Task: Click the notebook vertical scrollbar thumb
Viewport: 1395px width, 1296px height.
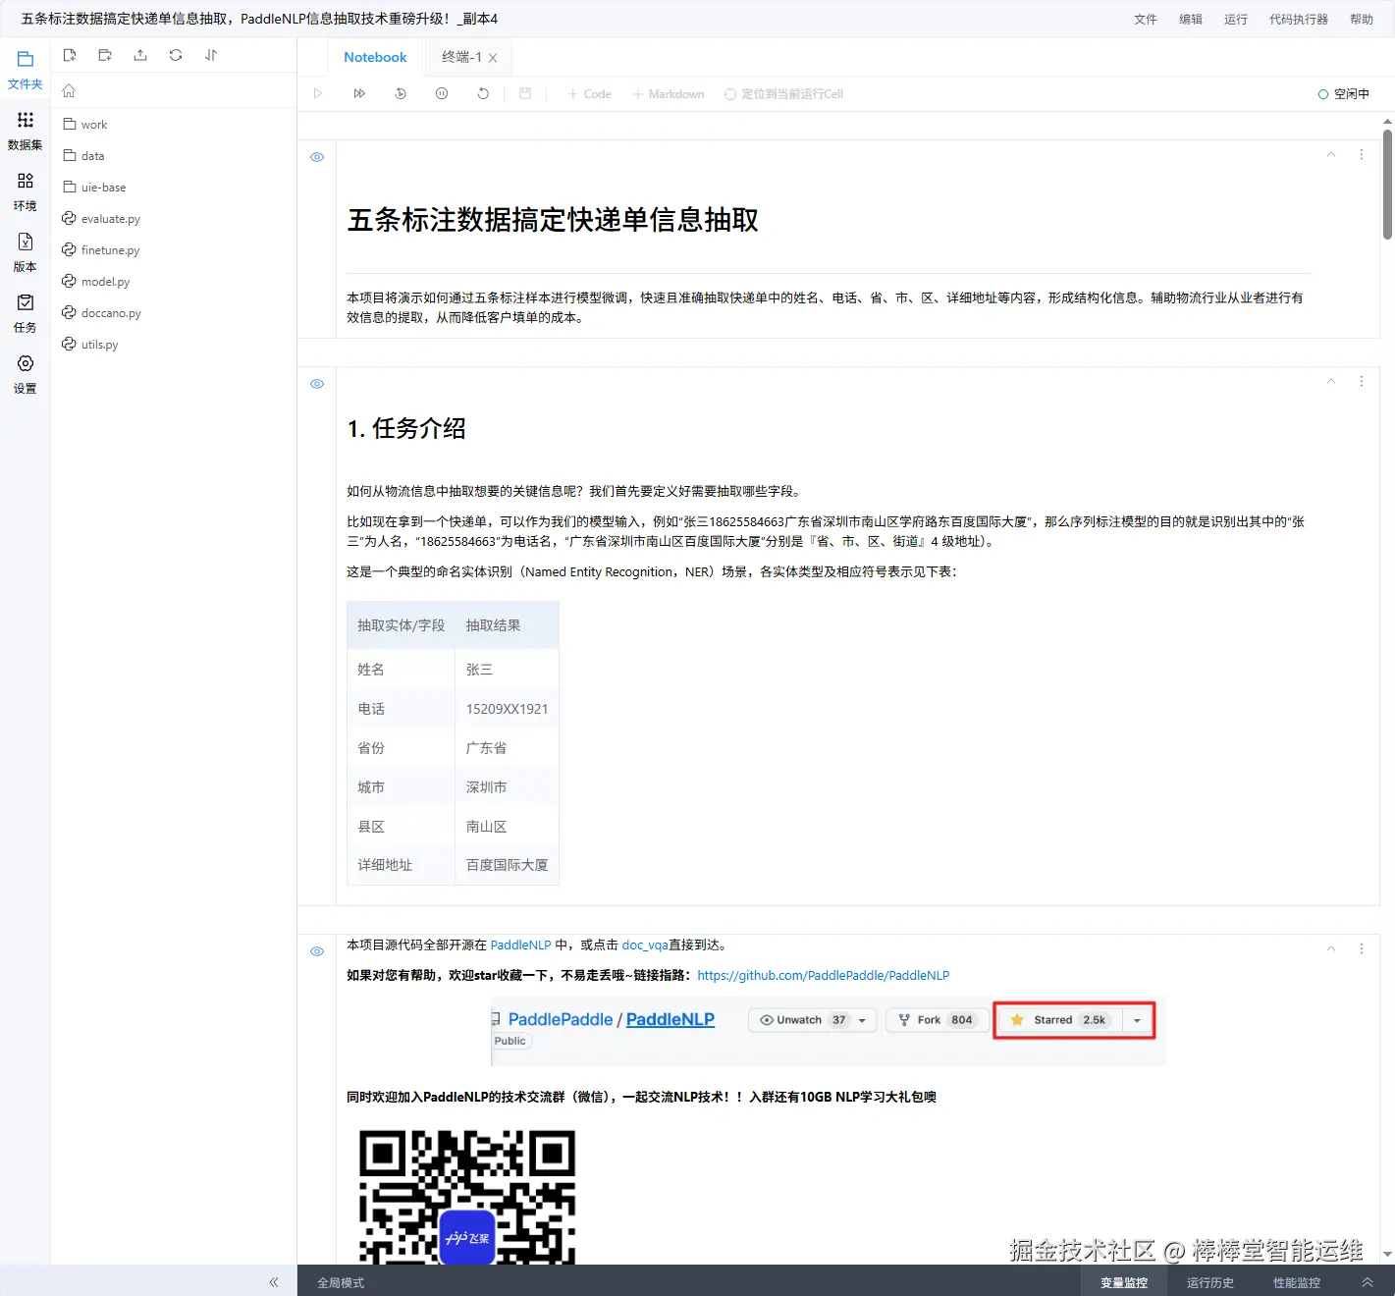Action: 1387,184
